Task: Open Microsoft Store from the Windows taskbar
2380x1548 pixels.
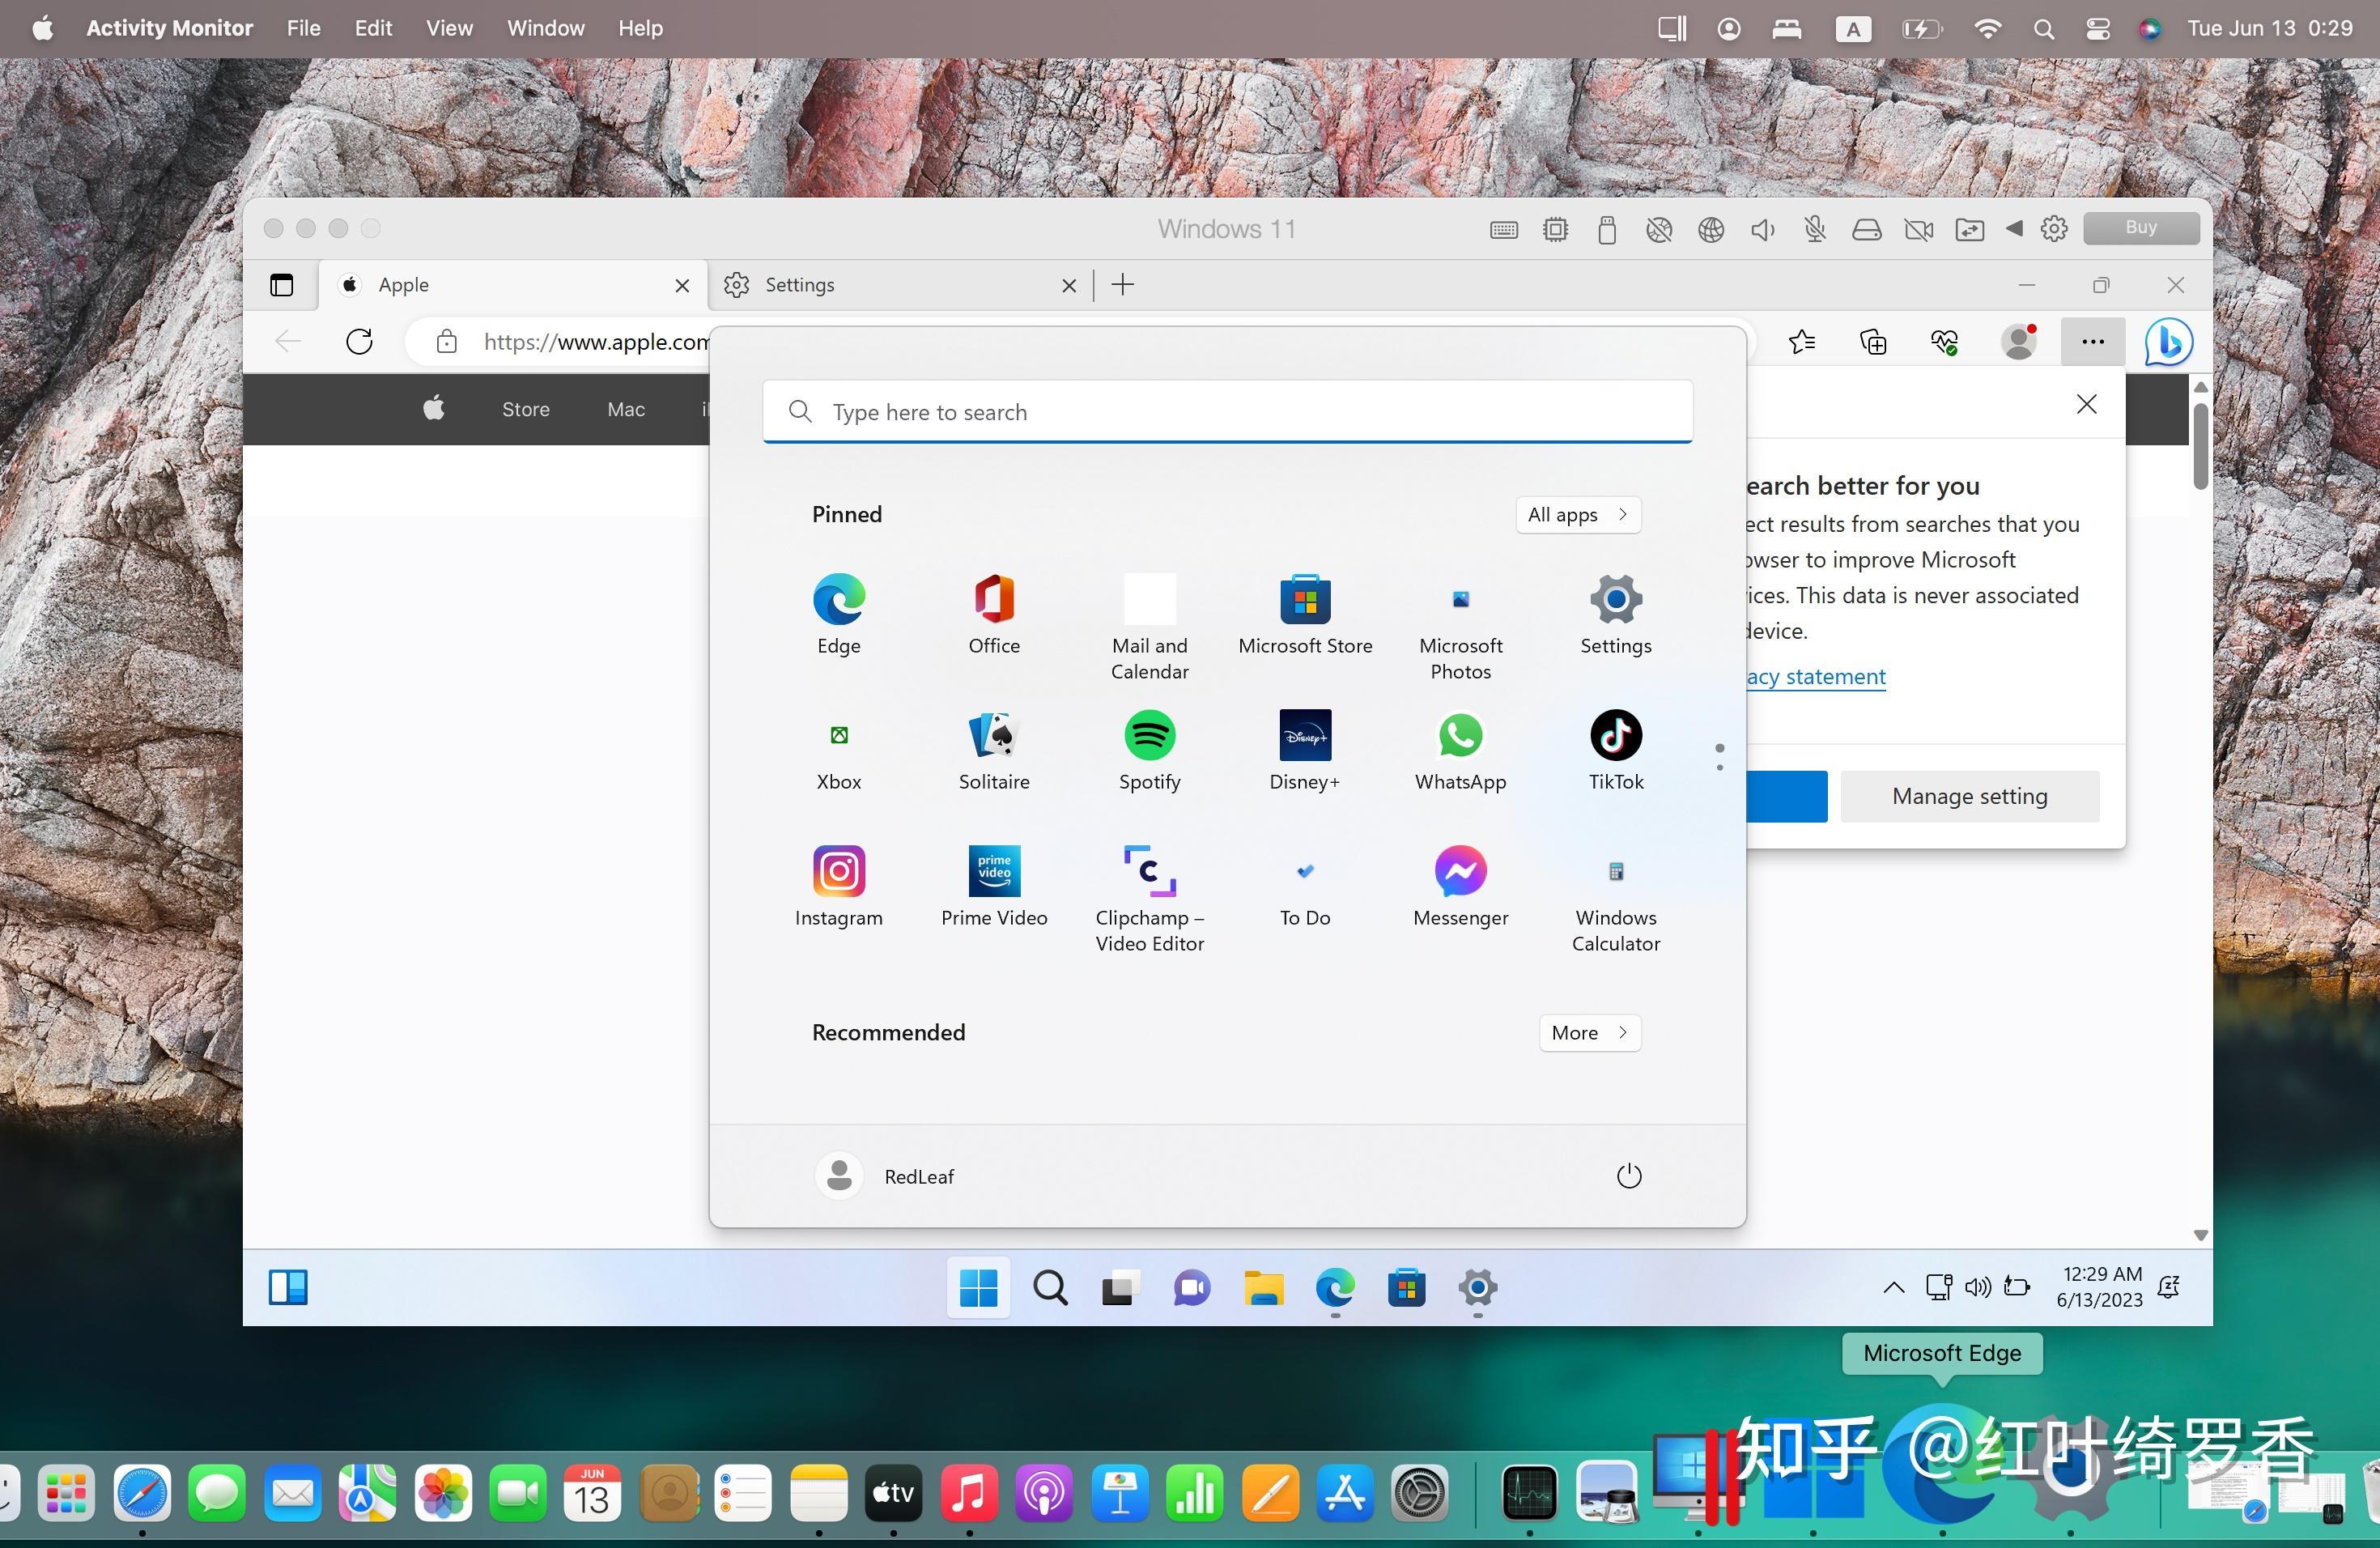Action: point(1406,1289)
